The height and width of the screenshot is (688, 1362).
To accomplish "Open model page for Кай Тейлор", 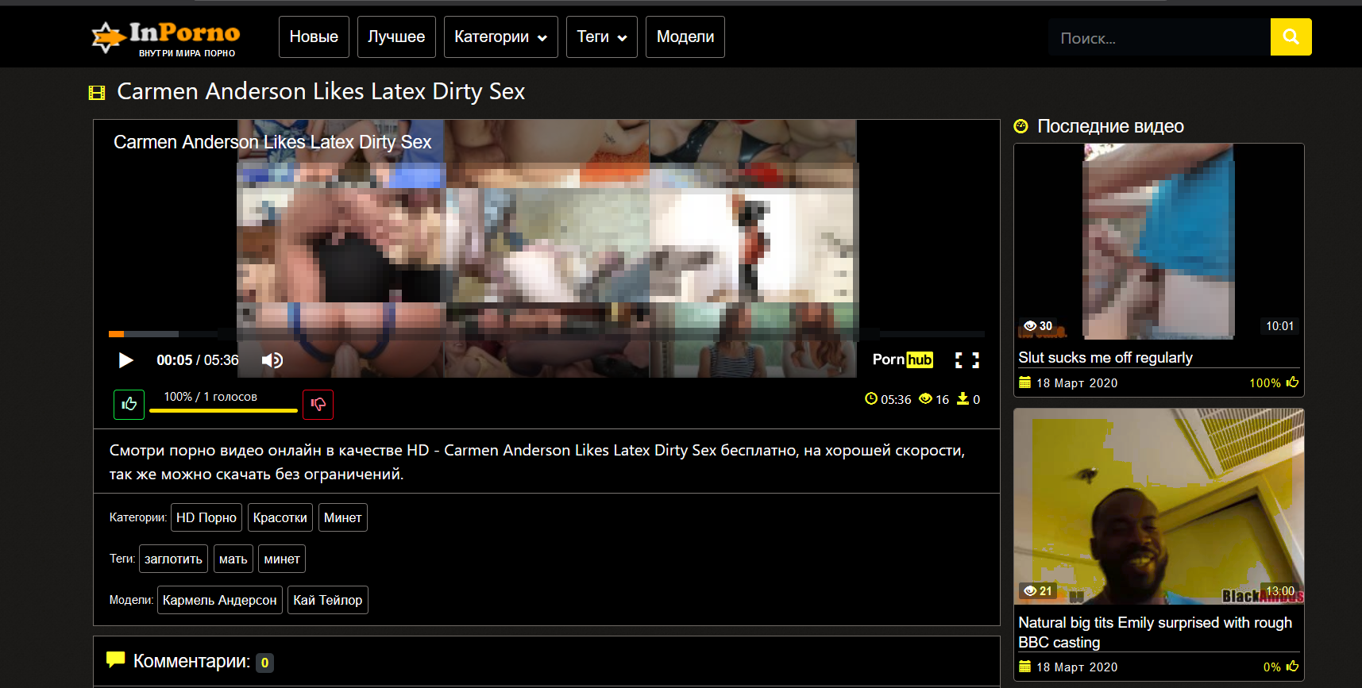I will [328, 600].
